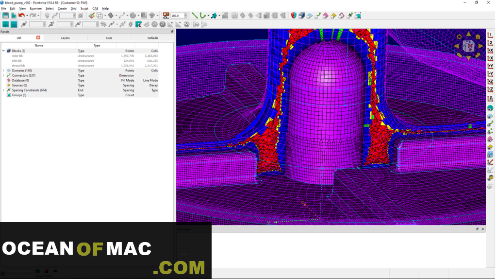Click the green connector mask icon
497x279 pixels.
(x=317, y=16)
